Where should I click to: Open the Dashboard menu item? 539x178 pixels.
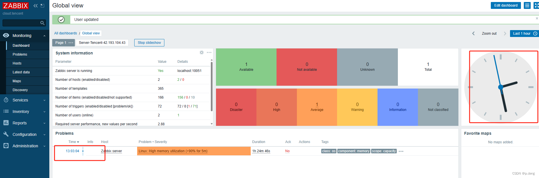21,46
